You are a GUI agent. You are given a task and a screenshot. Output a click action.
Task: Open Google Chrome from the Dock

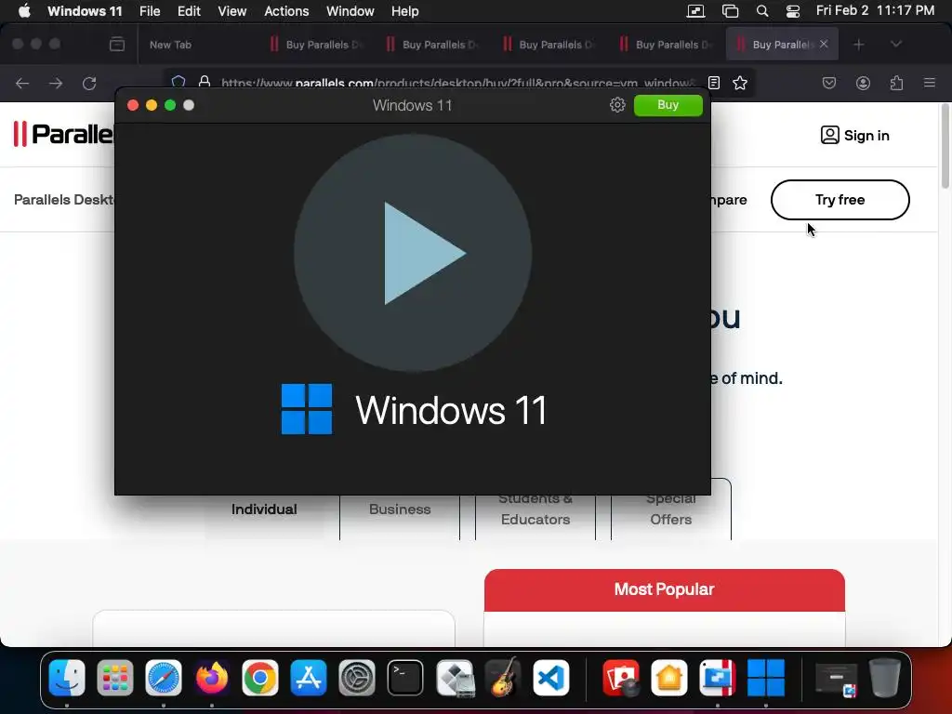[260, 678]
